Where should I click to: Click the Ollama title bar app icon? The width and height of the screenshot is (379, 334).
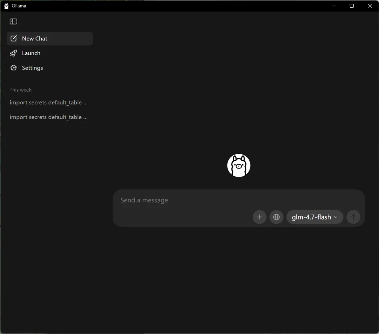click(6, 6)
